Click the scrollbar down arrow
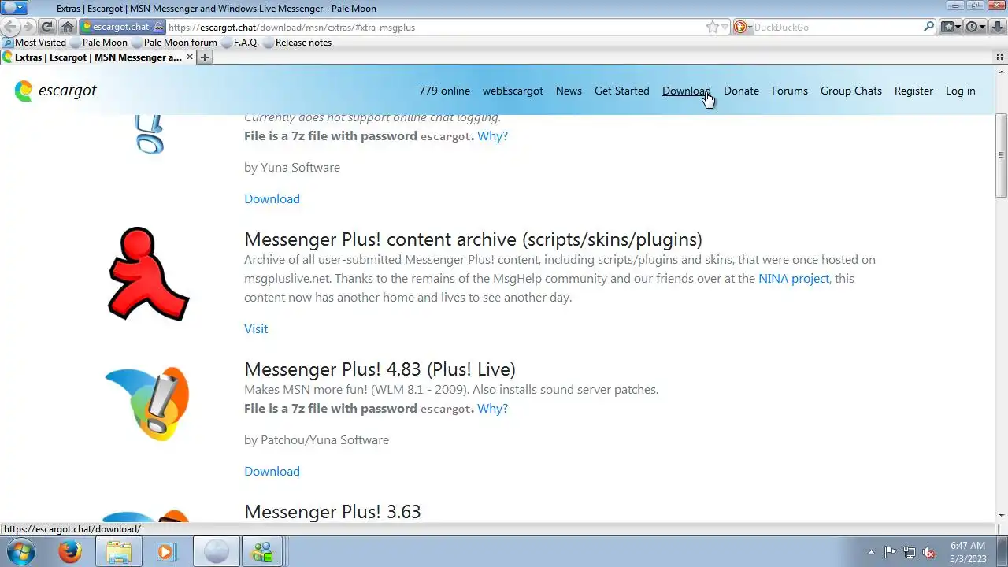 coord(1001,516)
